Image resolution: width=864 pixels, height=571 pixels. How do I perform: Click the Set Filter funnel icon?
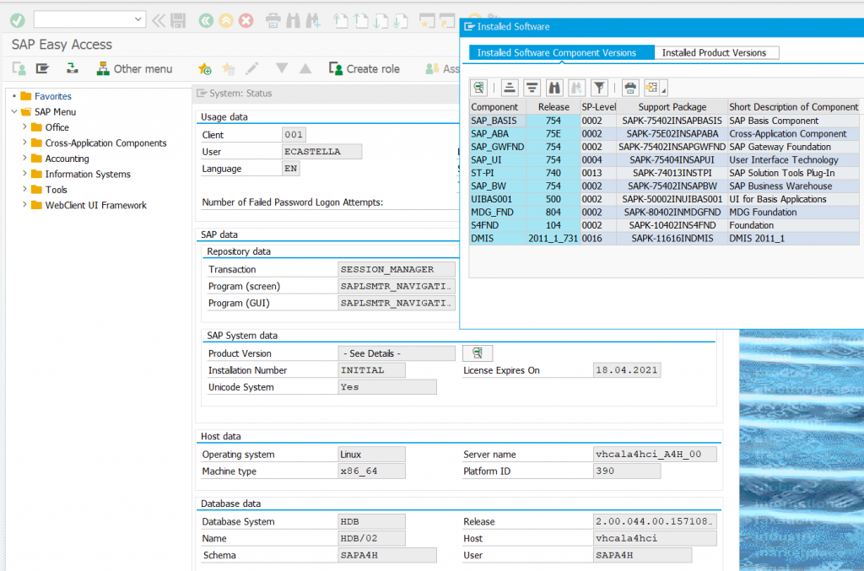(x=600, y=88)
